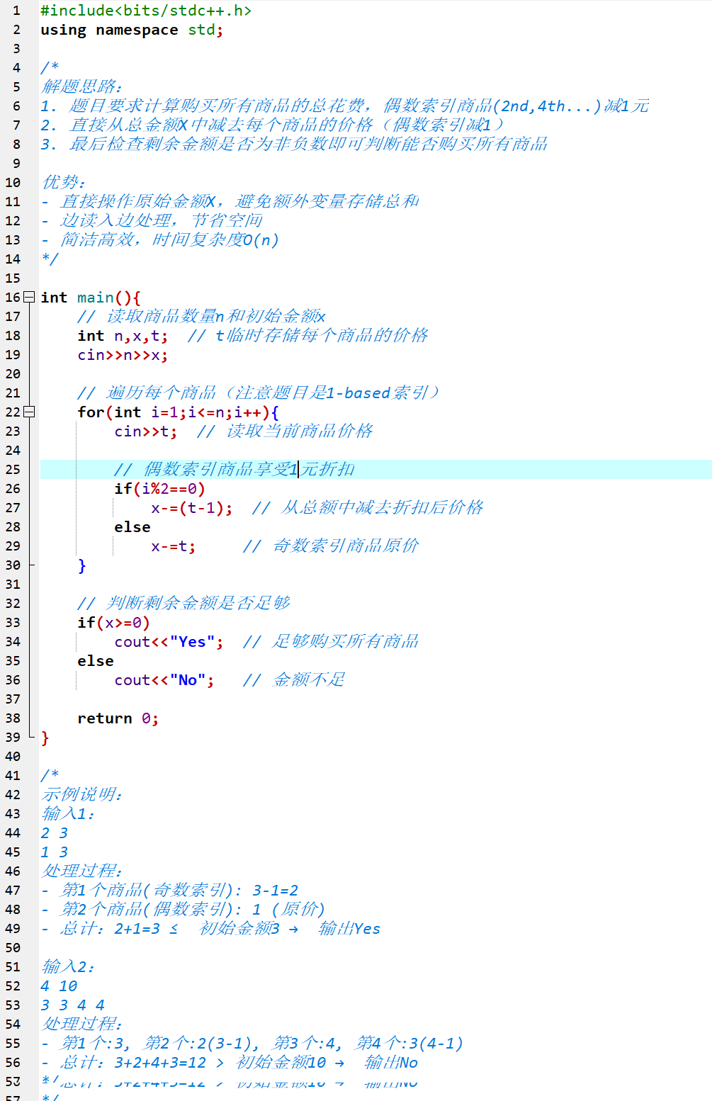712x1101 pixels.
Task: Click the closing brace on line 30
Action: [82, 565]
